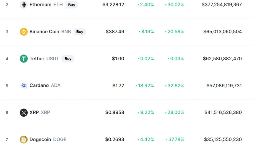Viewport: 255px width, 146px height.
Task: Click Cardano's $1.77 price
Action: pos(118,85)
